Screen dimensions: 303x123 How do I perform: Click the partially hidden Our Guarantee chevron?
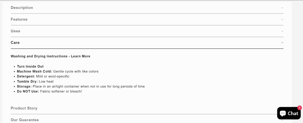point(282,120)
